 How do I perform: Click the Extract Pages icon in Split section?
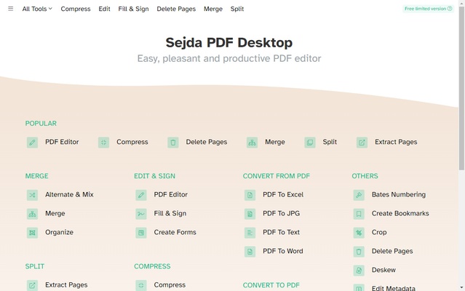(x=32, y=285)
